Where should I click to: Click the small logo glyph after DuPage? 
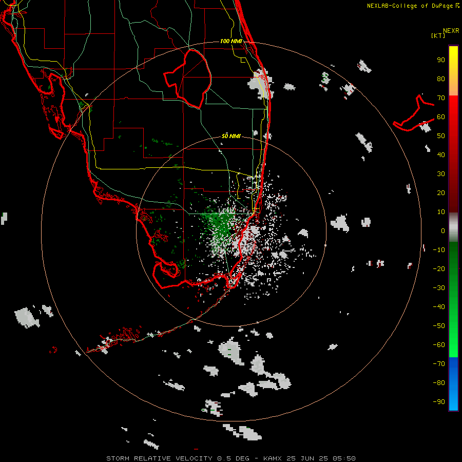point(457,5)
